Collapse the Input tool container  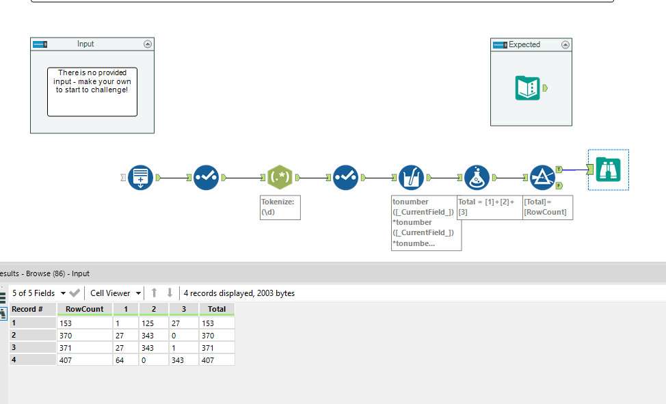(148, 44)
